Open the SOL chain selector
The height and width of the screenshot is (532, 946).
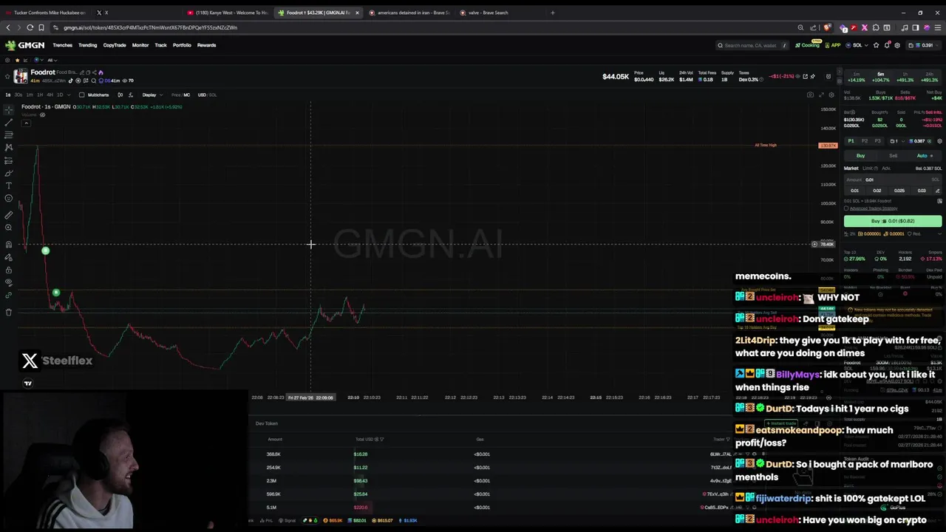point(858,45)
